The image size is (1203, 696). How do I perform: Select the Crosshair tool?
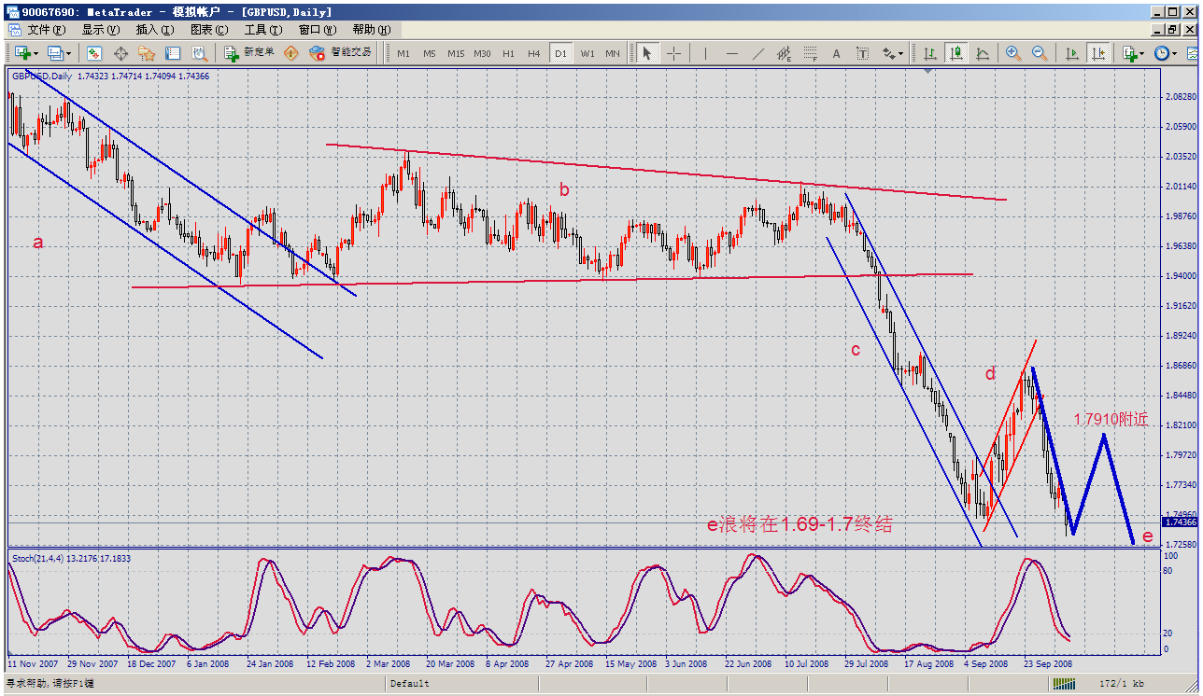coord(672,53)
